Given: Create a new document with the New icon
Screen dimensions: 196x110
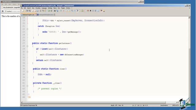Looking at the screenshot, I should [x=22, y=11].
